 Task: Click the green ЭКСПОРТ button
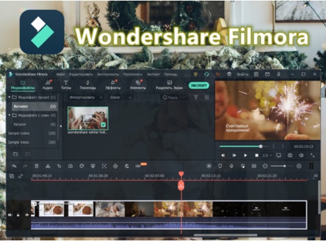199,85
